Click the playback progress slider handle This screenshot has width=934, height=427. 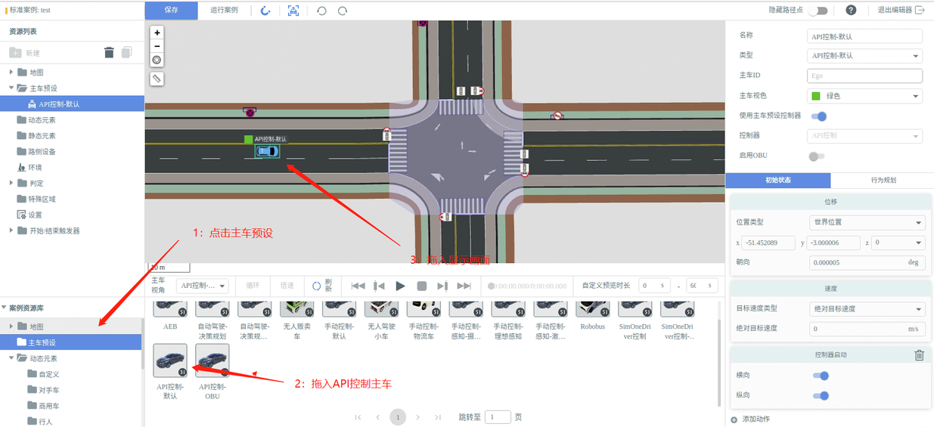(x=492, y=286)
